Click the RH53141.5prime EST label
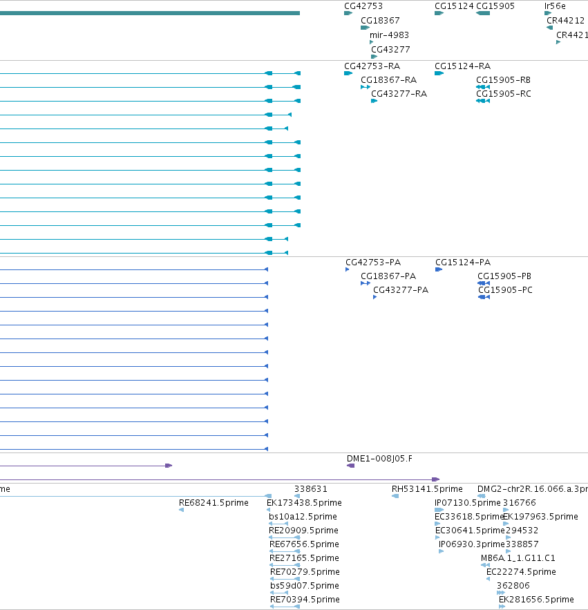 [x=427, y=489]
